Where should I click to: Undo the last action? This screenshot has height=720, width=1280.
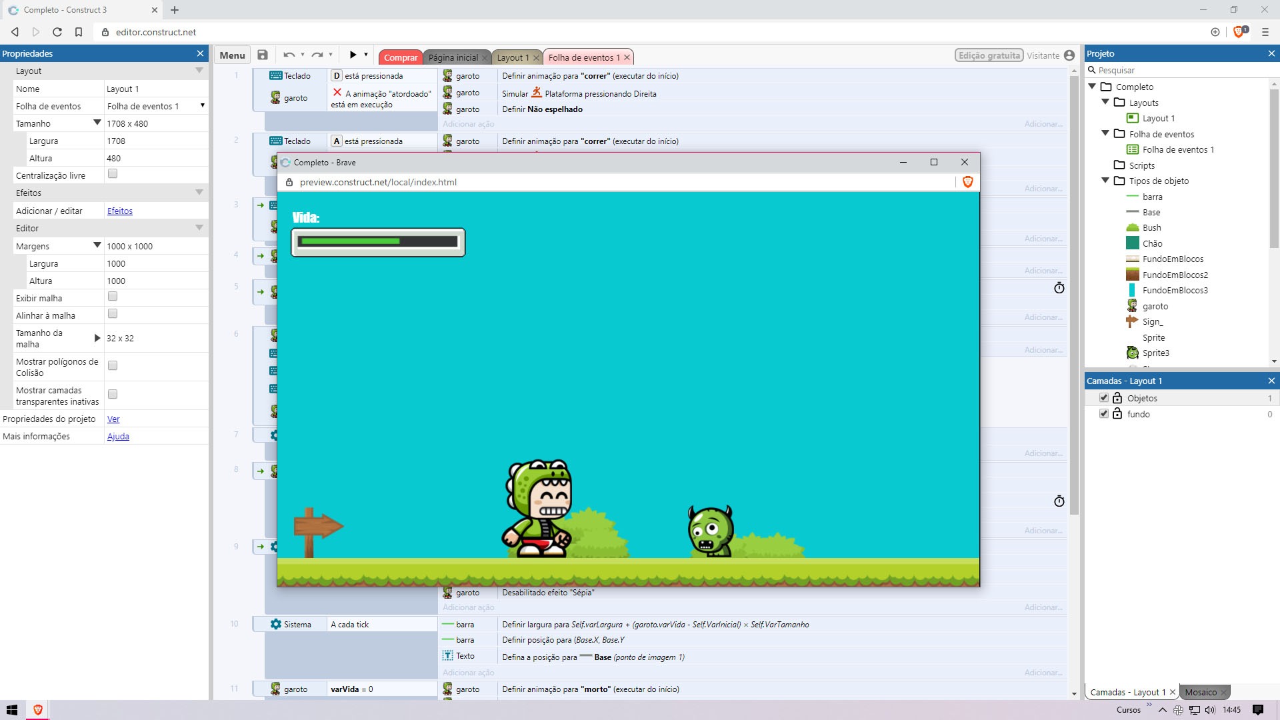289,55
